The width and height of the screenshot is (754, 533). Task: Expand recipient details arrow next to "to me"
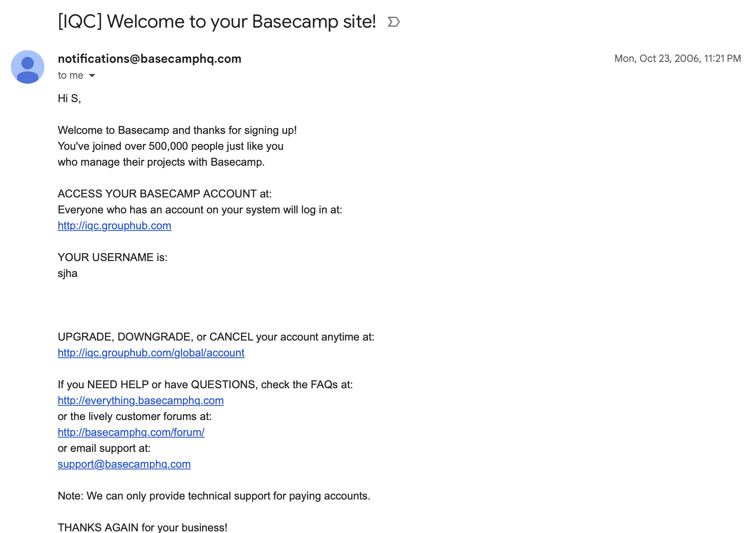tap(92, 76)
